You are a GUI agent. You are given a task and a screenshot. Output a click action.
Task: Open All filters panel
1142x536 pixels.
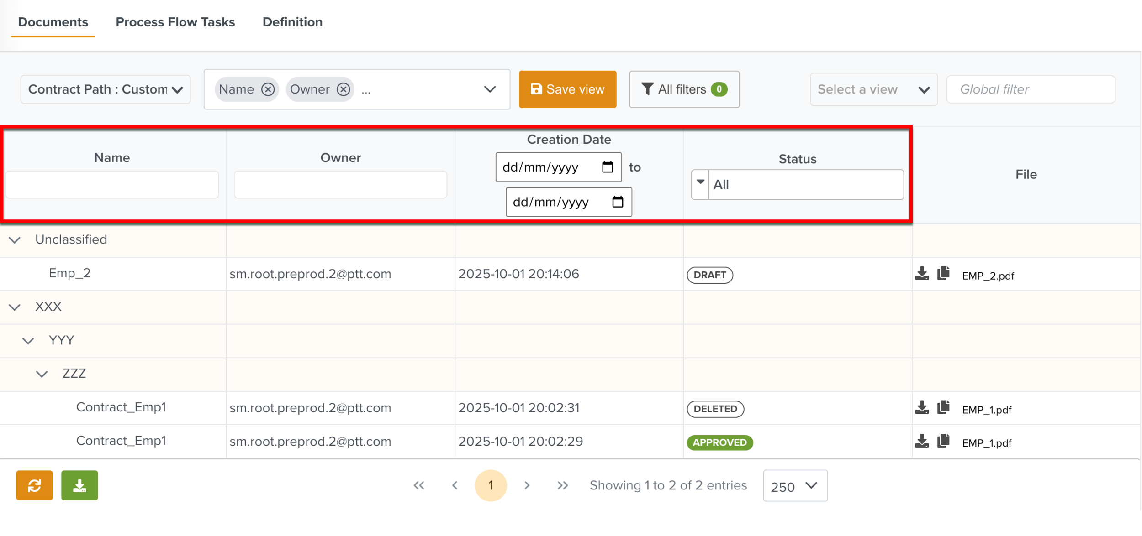click(x=684, y=89)
